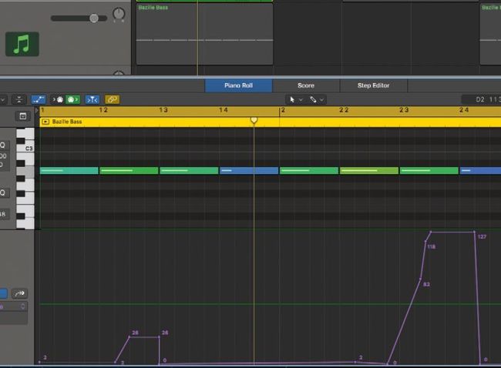The height and width of the screenshot is (368, 501).
Task: Click ruler position 1 4
Action: pos(224,110)
